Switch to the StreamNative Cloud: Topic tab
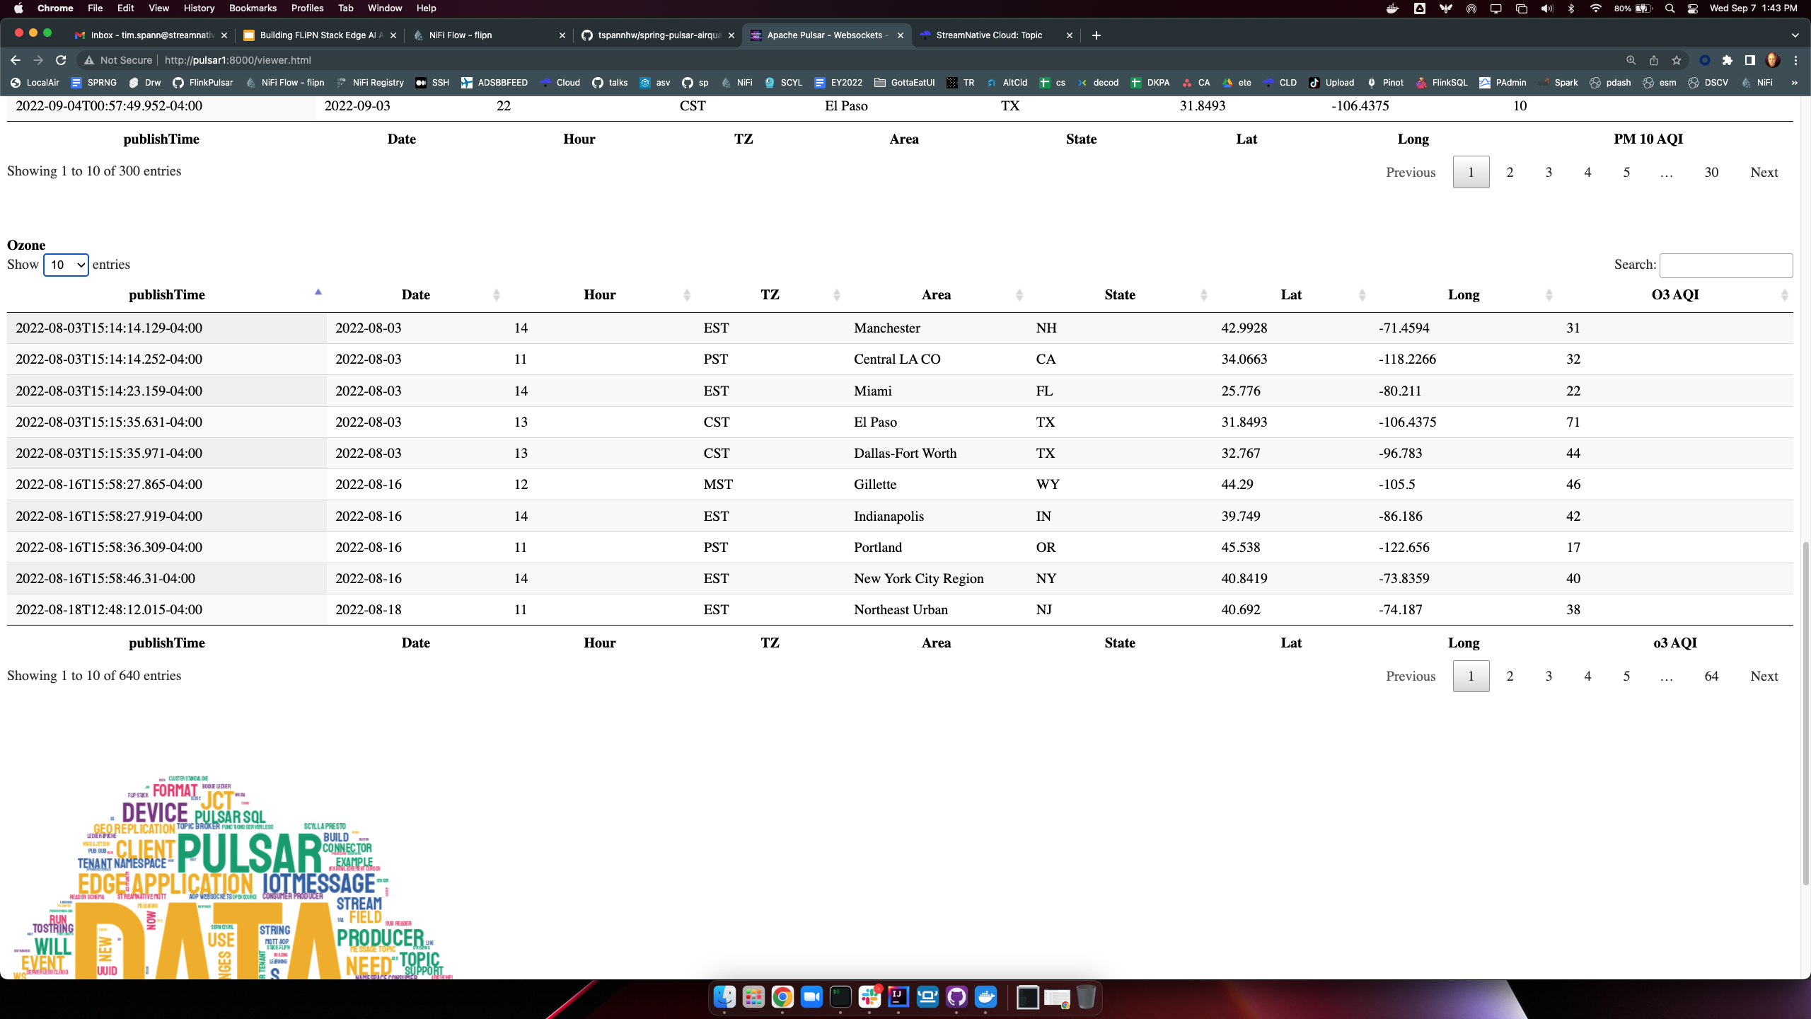Image resolution: width=1811 pixels, height=1019 pixels. (x=989, y=35)
